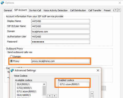Click left arrow to disable codec

50,96
